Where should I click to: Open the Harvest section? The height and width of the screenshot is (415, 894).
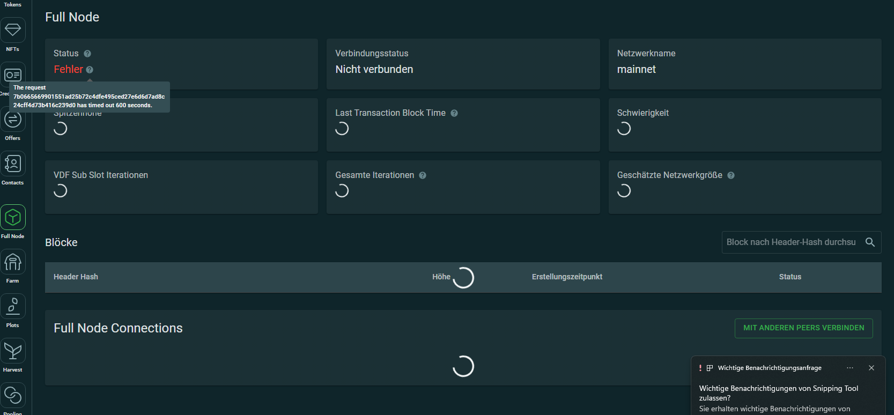pos(13,351)
